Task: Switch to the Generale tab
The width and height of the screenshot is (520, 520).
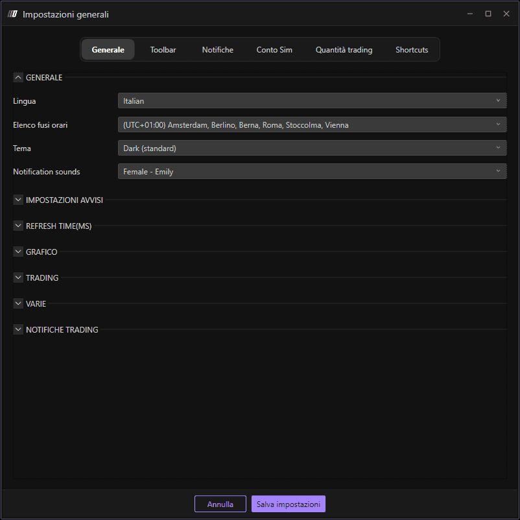Action: (x=108, y=49)
